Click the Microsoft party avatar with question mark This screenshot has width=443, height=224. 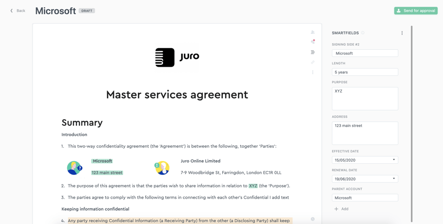click(75, 168)
